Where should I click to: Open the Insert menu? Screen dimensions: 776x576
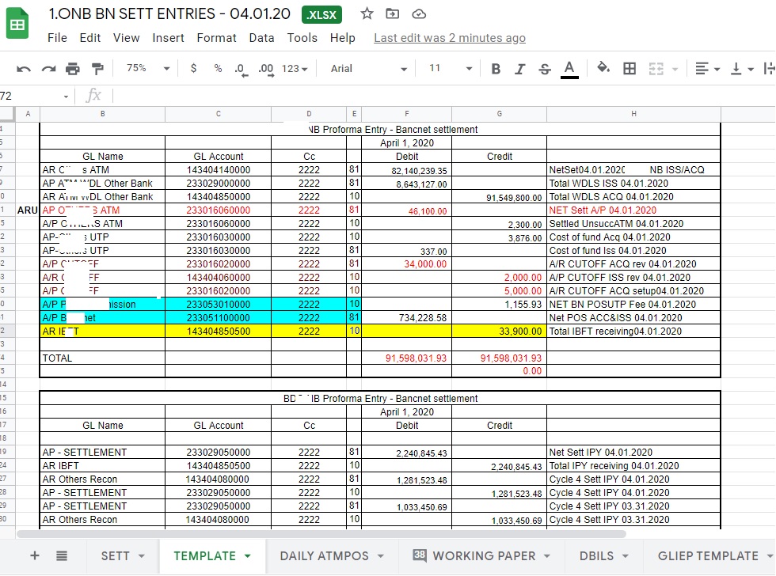coord(168,38)
